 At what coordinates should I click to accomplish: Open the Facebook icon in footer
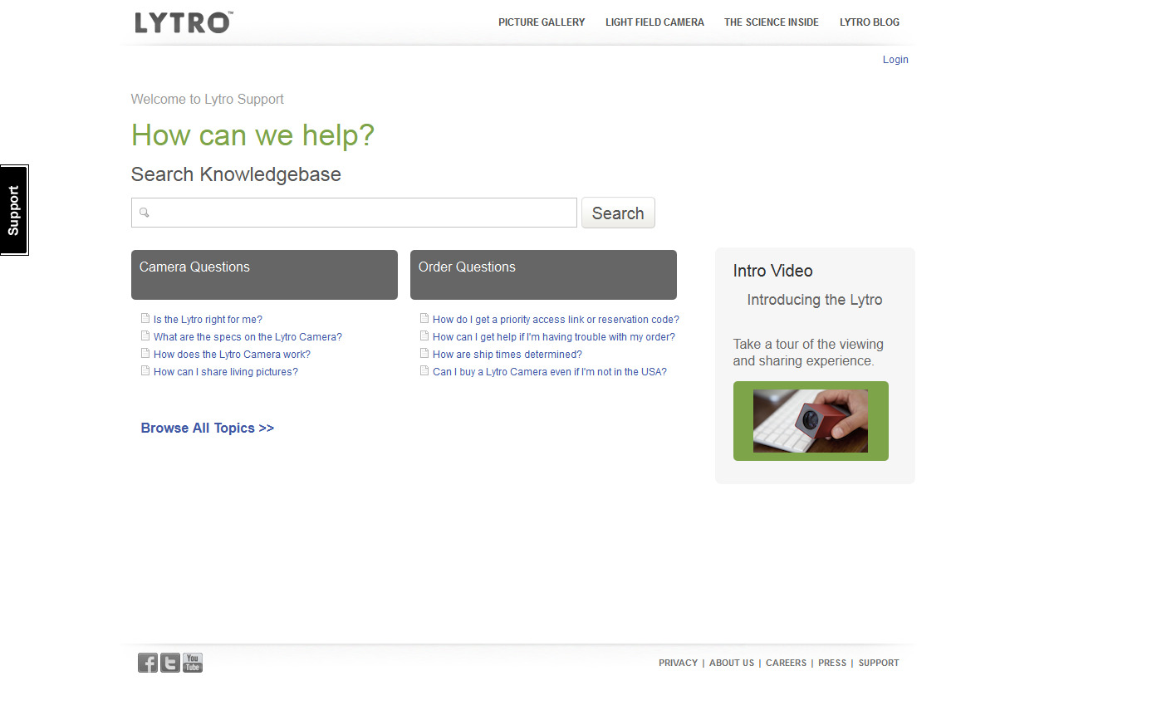pos(148,663)
